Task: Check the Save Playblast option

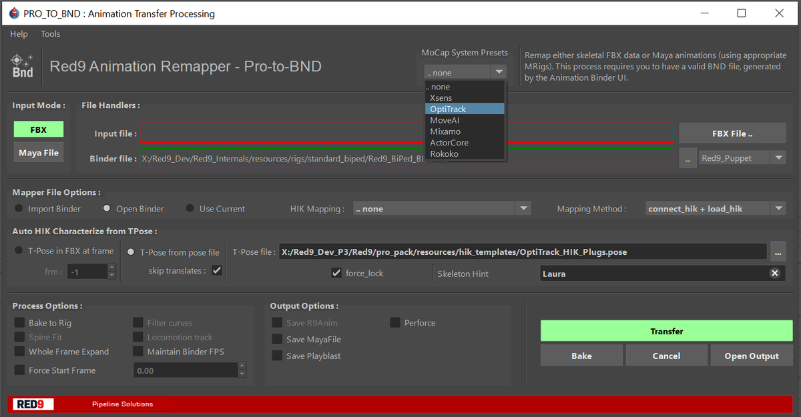Action: pyautogui.click(x=277, y=356)
